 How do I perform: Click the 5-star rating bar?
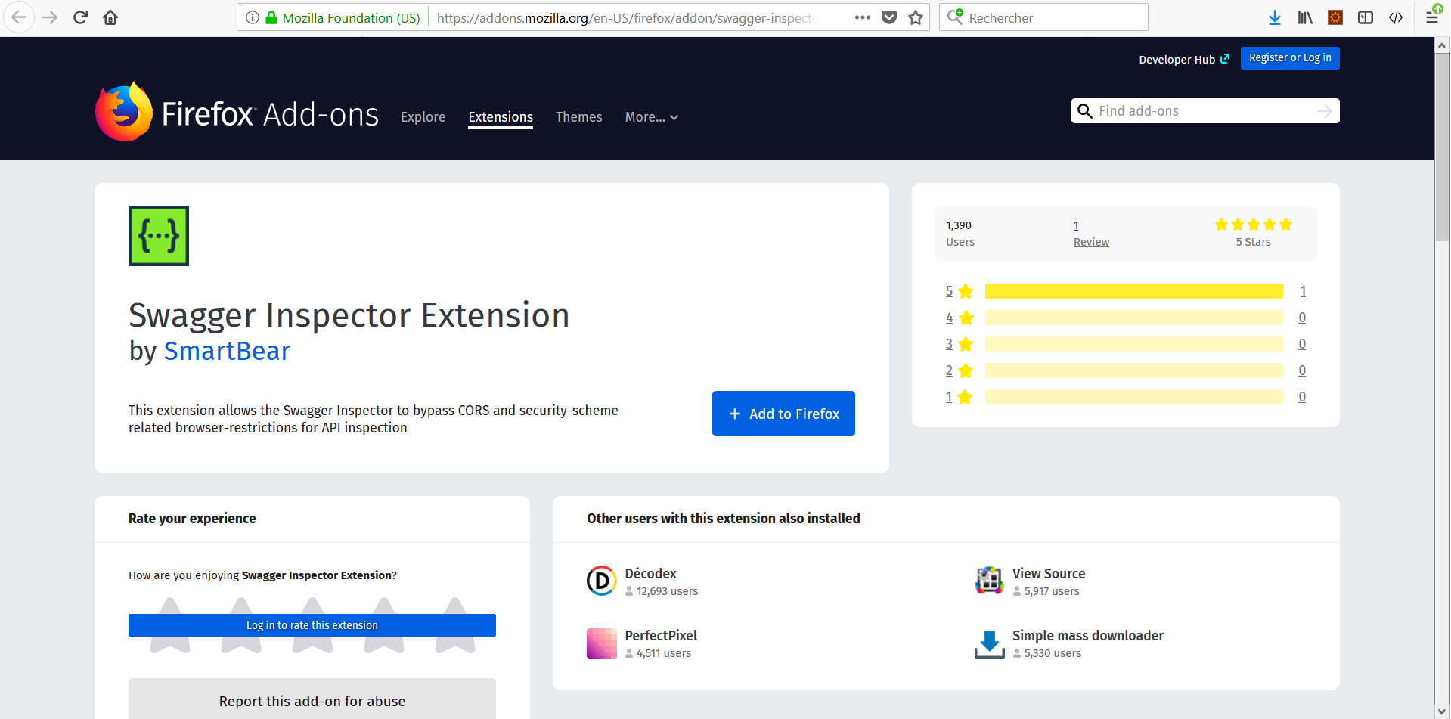[1133, 291]
